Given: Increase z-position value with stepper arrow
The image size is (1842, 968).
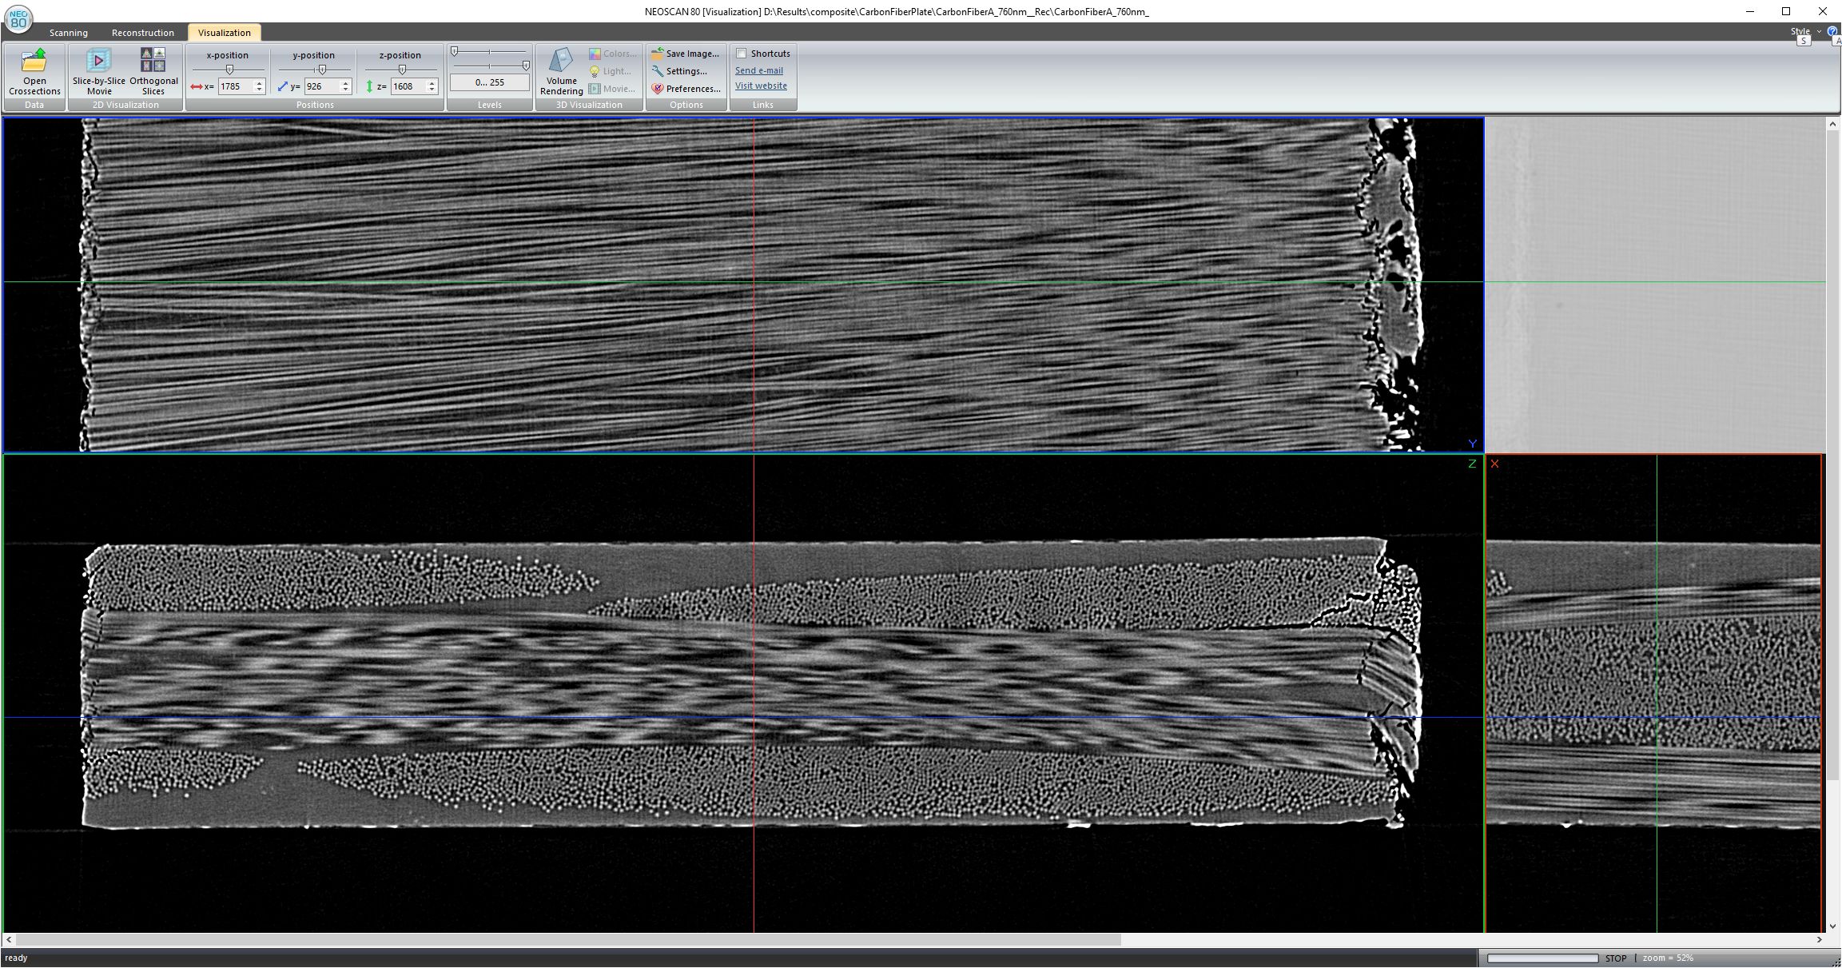Looking at the screenshot, I should (x=432, y=82).
